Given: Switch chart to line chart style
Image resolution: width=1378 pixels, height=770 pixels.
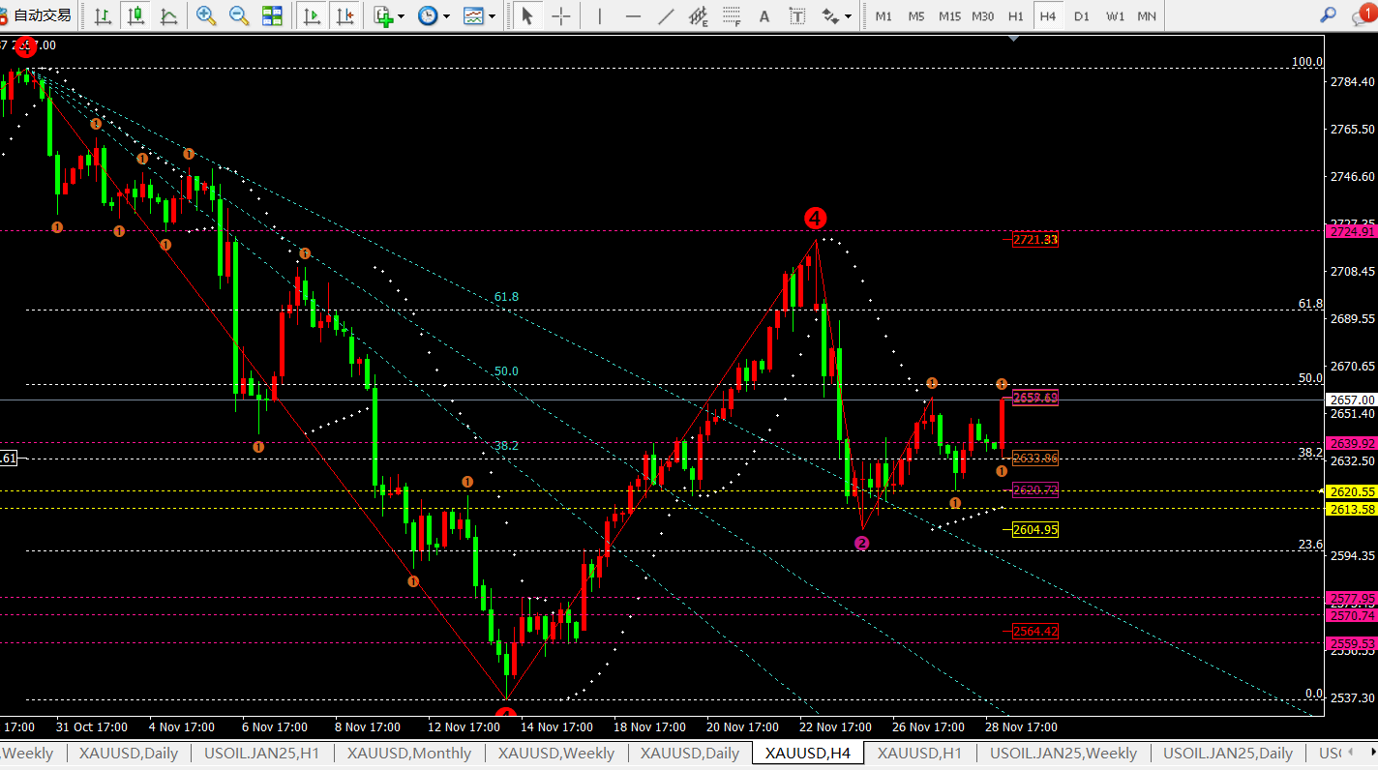Looking at the screenshot, I should [168, 15].
